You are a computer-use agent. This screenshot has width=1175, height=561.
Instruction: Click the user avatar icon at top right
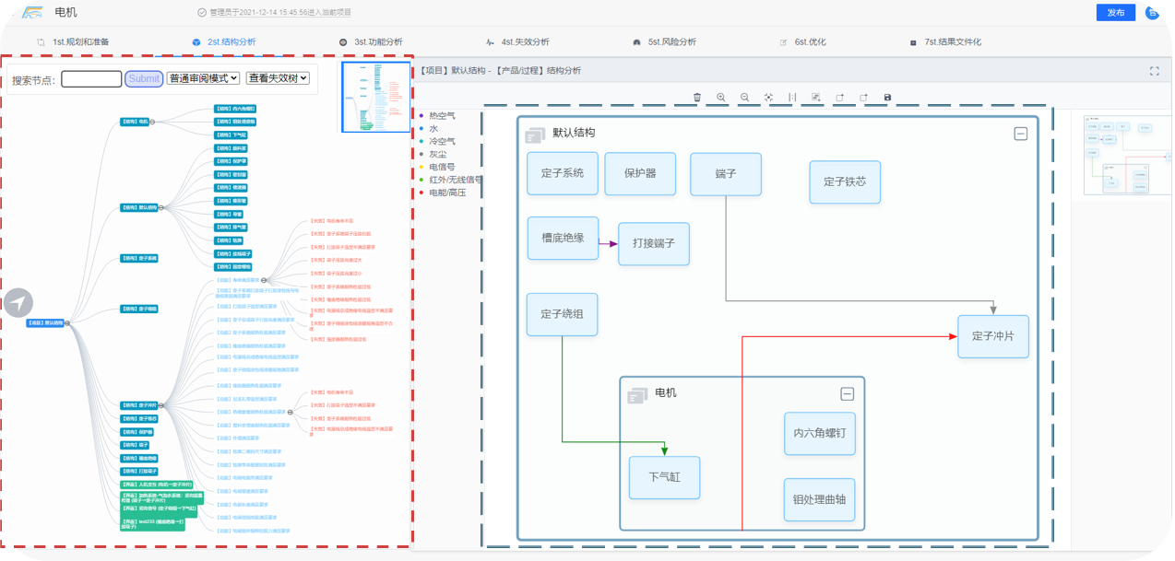click(x=1152, y=13)
